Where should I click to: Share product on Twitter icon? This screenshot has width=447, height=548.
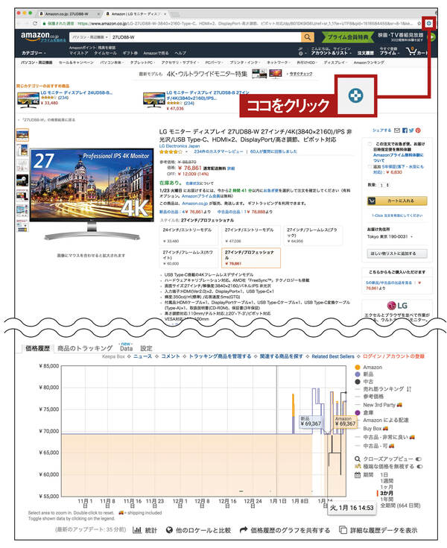[x=411, y=130]
